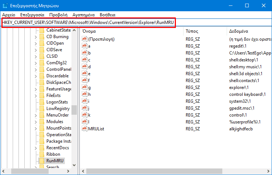The width and height of the screenshot is (272, 175).
Task: Expand the CD Burning key
Action: [36, 37]
